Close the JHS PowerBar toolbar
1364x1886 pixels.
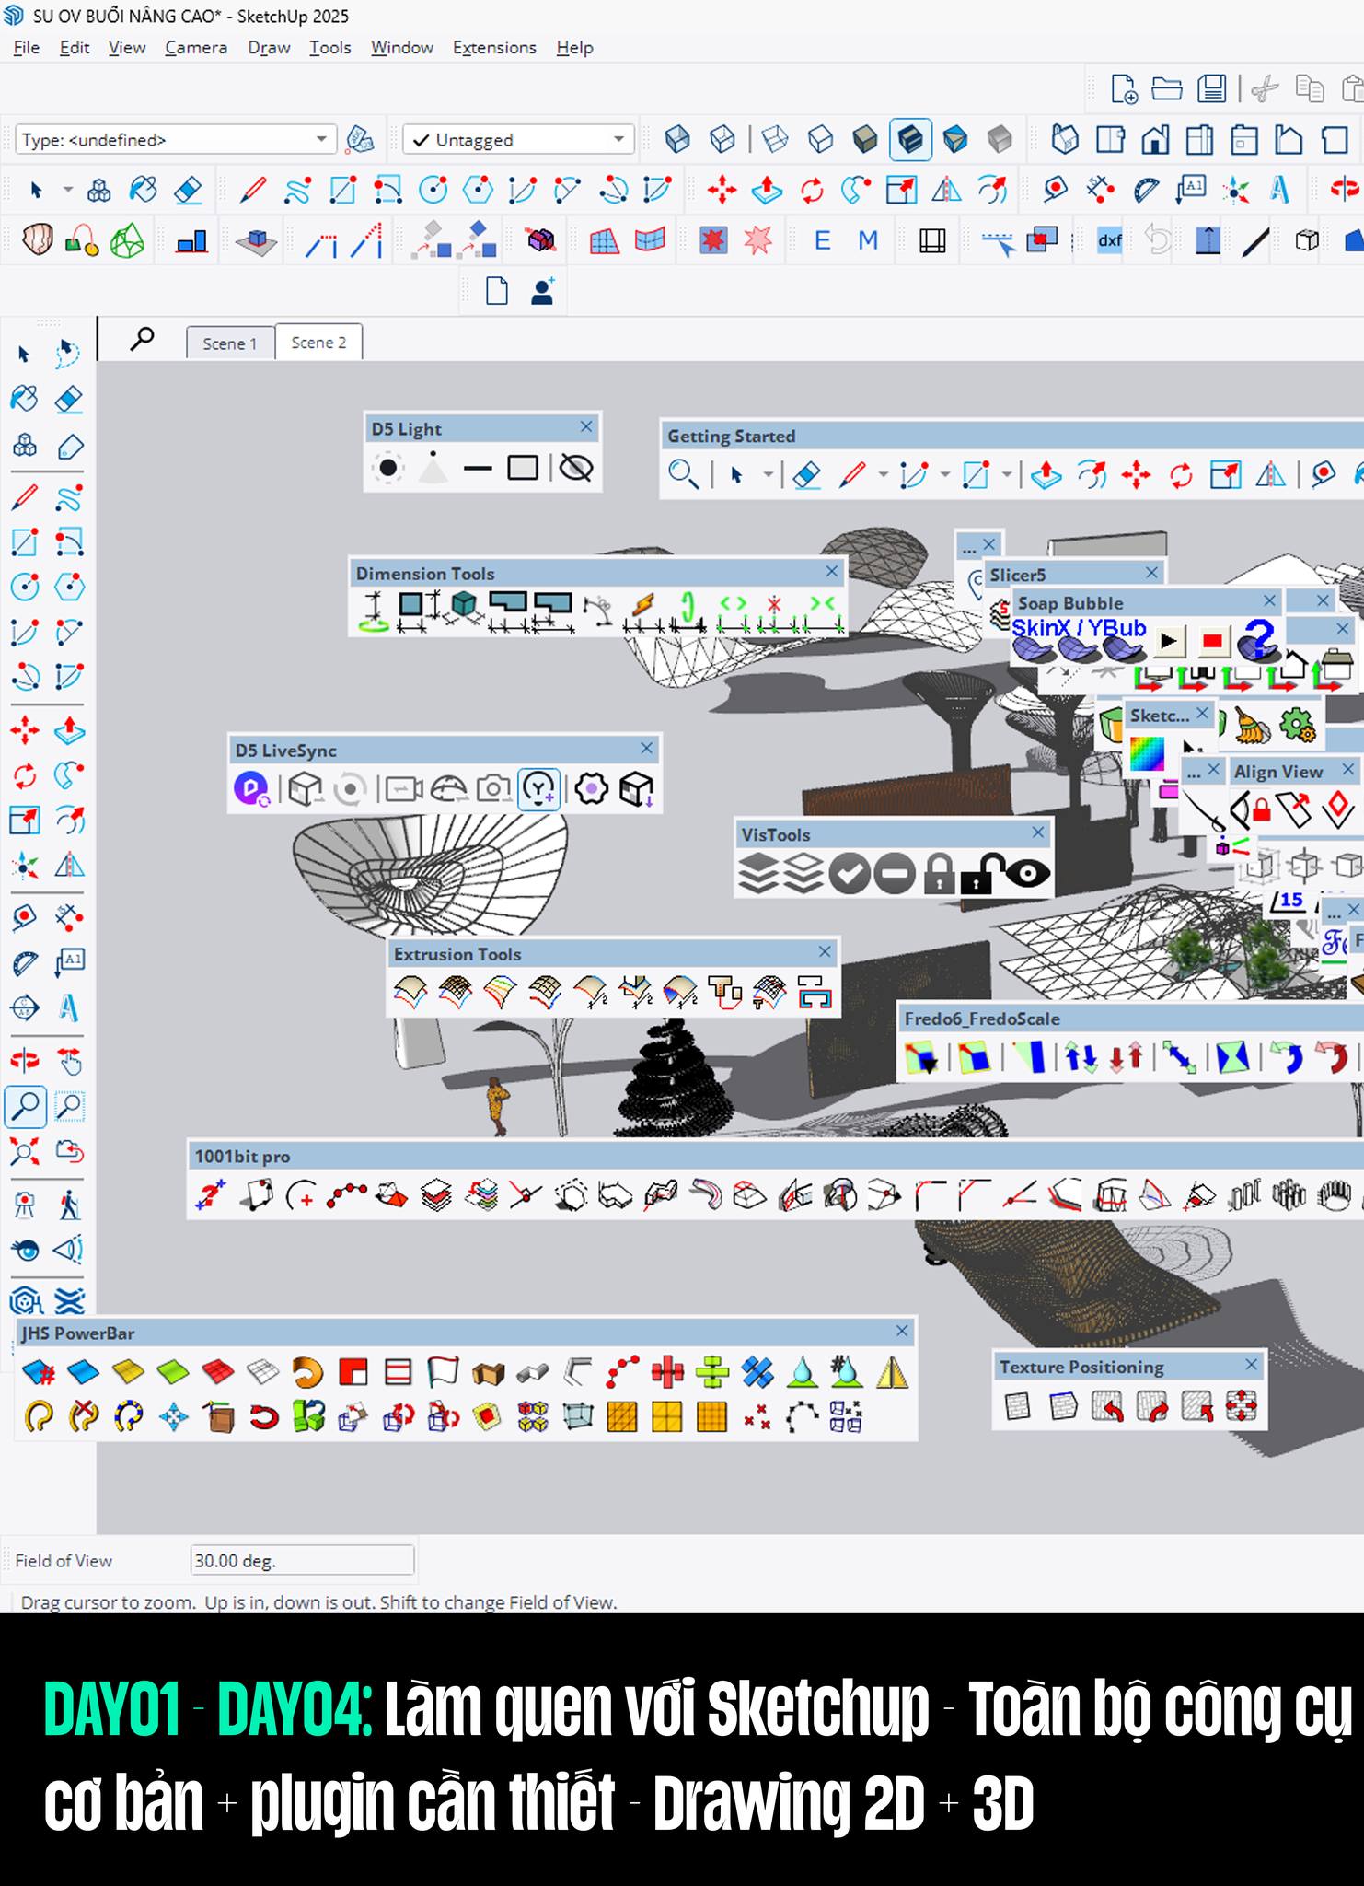click(902, 1331)
